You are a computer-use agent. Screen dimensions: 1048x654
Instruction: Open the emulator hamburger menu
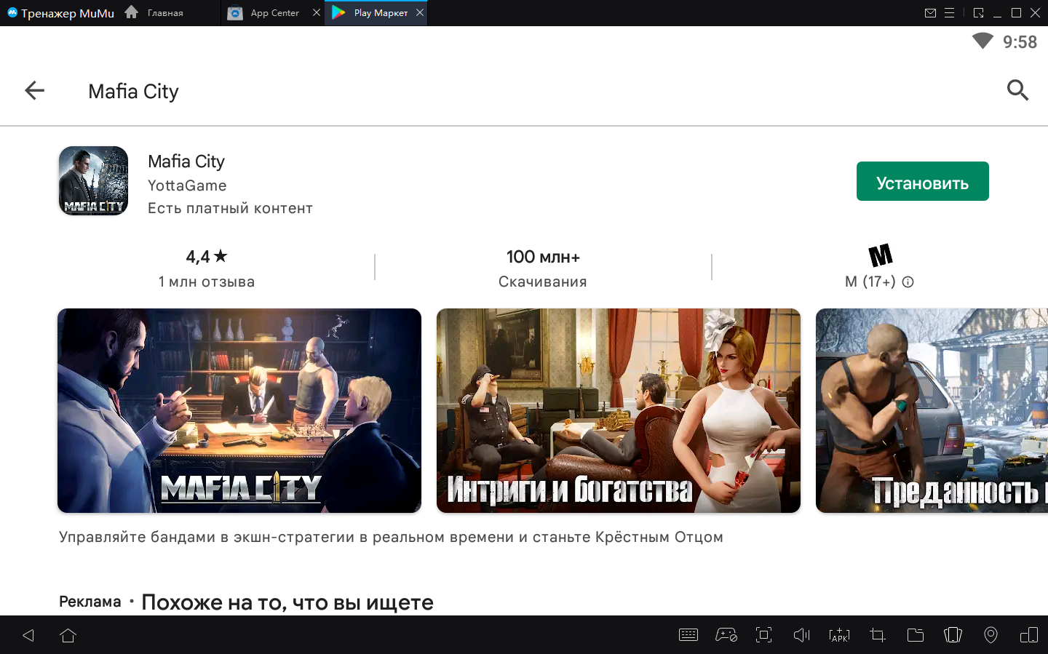tap(949, 13)
